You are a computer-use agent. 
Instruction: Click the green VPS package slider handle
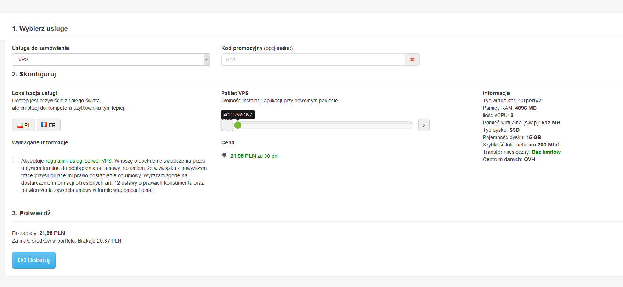(x=238, y=125)
